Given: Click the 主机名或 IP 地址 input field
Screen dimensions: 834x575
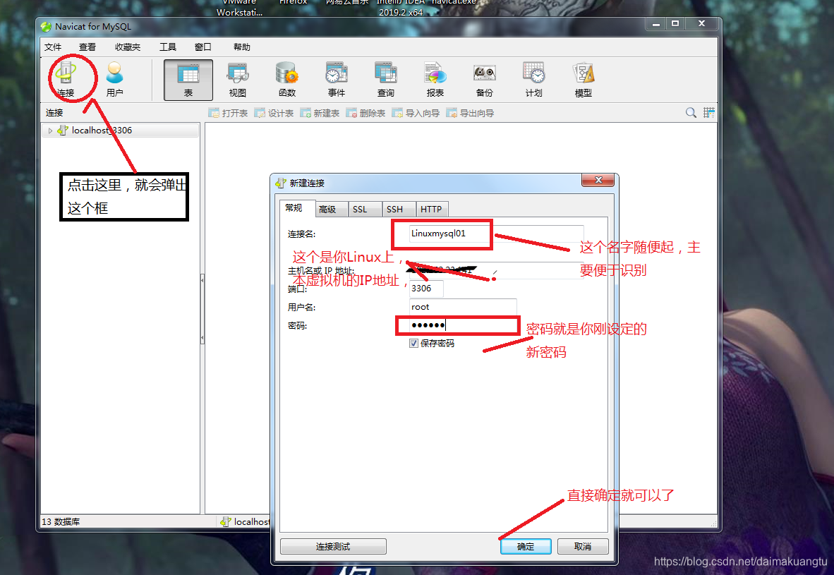Looking at the screenshot, I should (x=496, y=270).
